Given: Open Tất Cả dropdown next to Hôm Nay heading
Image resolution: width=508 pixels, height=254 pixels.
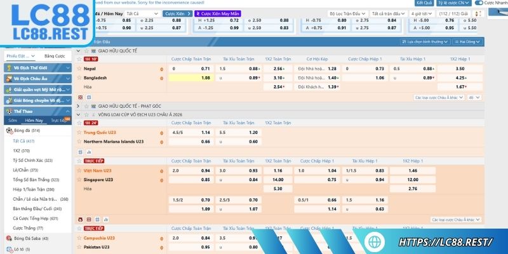Looking at the screenshot, I should click(142, 13).
